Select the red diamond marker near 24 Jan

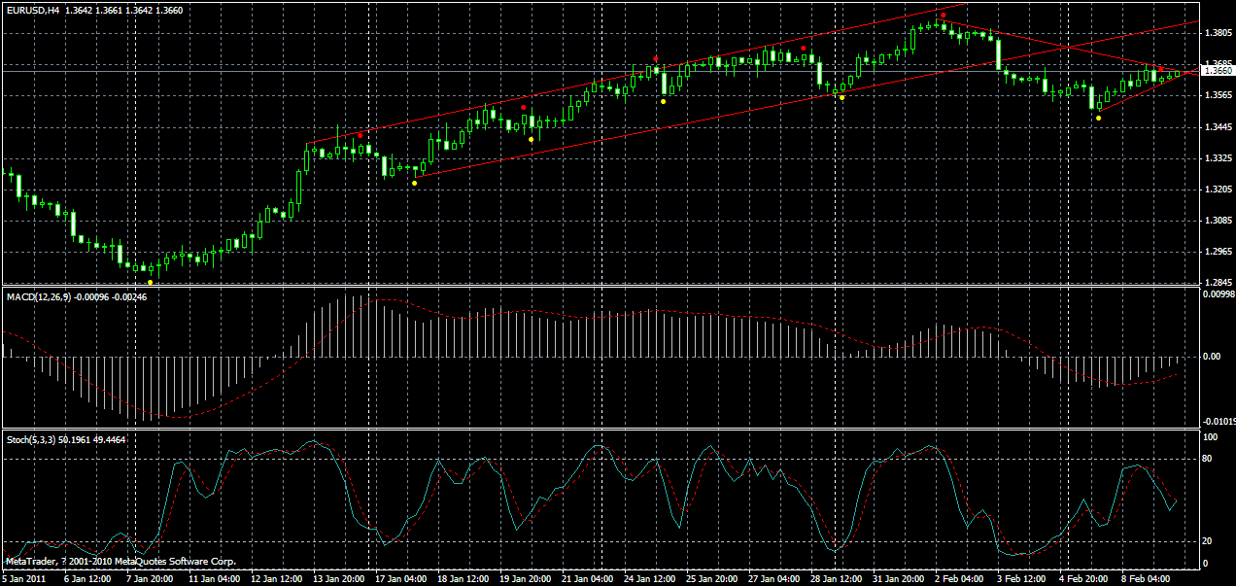[655, 58]
